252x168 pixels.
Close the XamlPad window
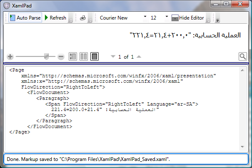coord(240,4)
